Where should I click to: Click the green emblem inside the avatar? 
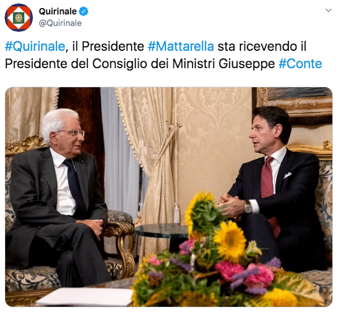click(x=18, y=18)
